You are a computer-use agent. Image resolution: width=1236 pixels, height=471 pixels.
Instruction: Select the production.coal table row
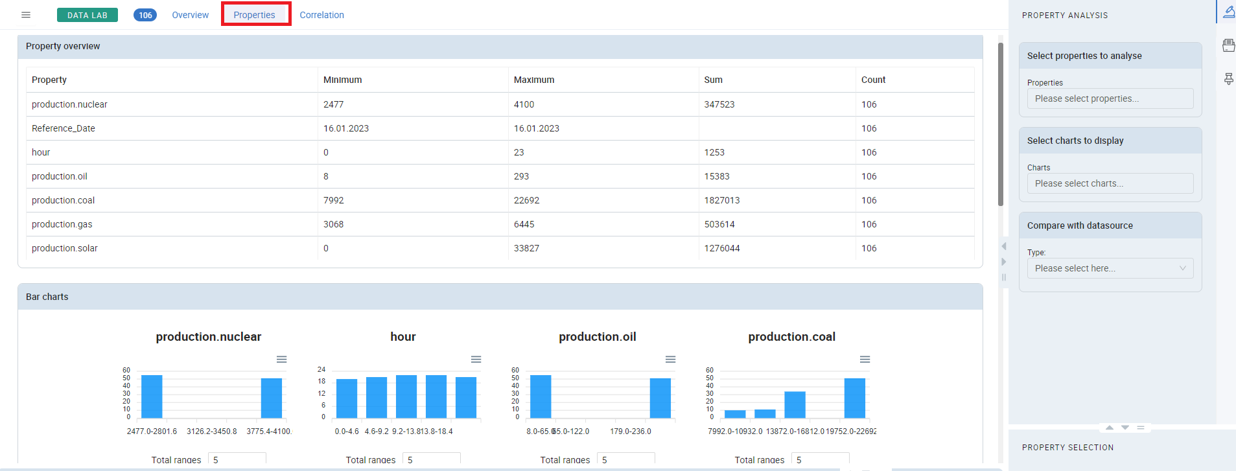point(500,200)
